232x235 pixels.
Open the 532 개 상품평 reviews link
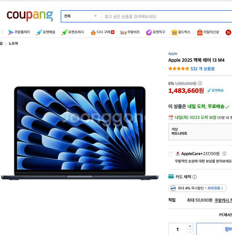click(x=202, y=69)
